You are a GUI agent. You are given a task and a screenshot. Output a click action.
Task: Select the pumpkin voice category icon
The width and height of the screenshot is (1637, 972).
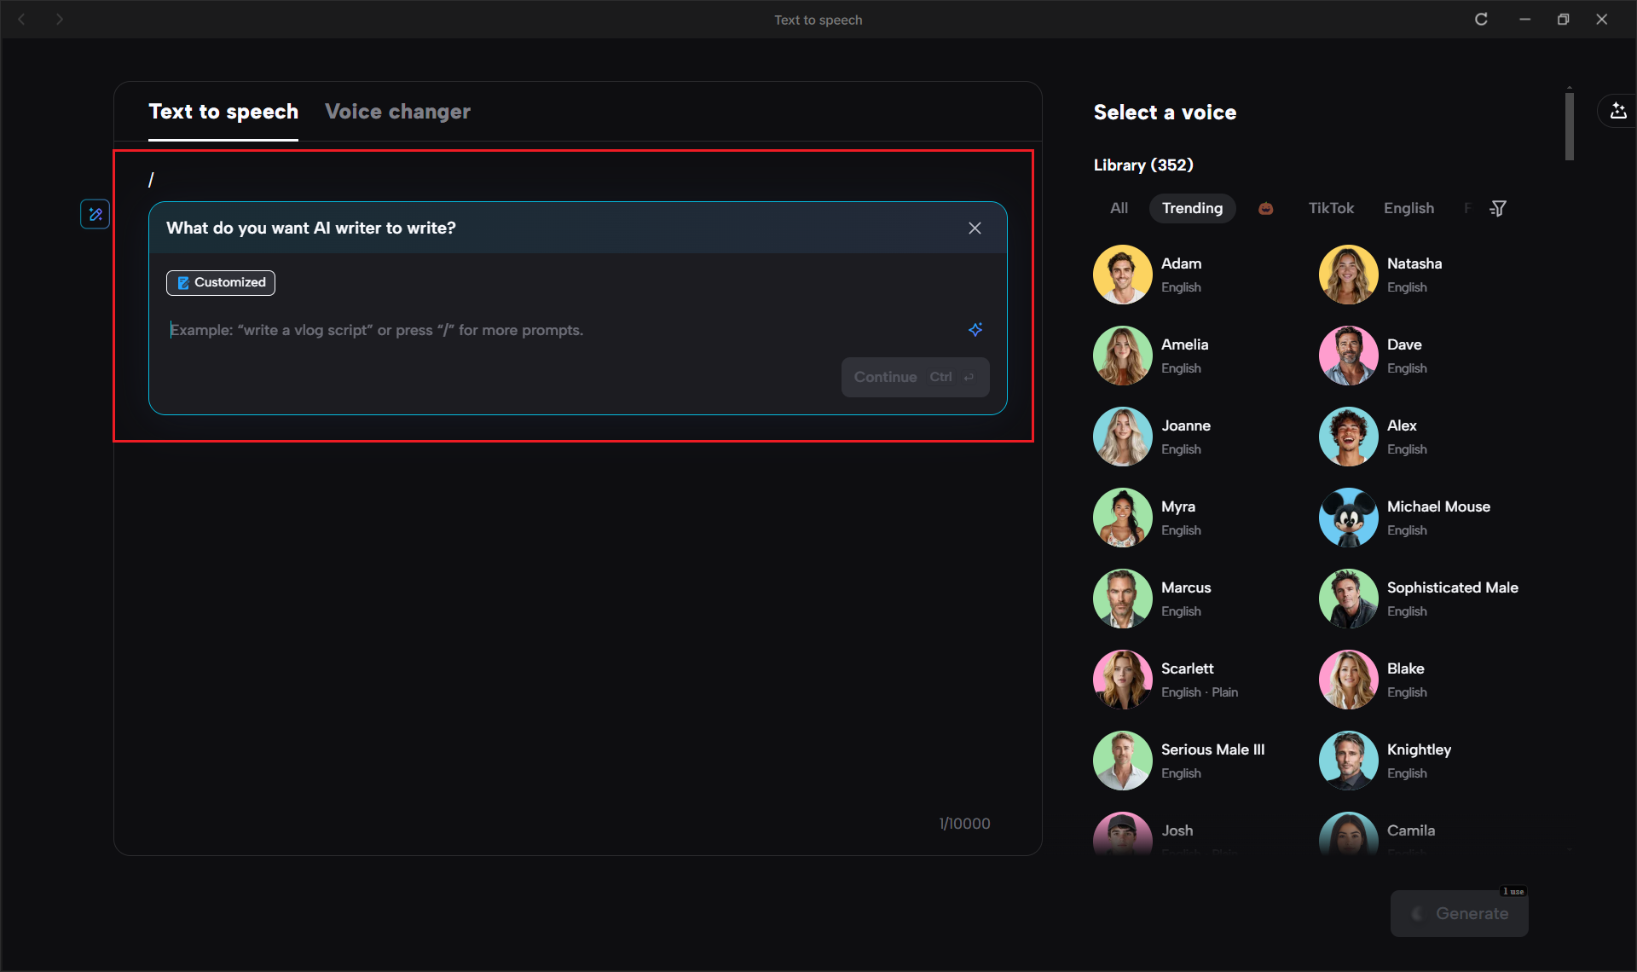click(1265, 208)
